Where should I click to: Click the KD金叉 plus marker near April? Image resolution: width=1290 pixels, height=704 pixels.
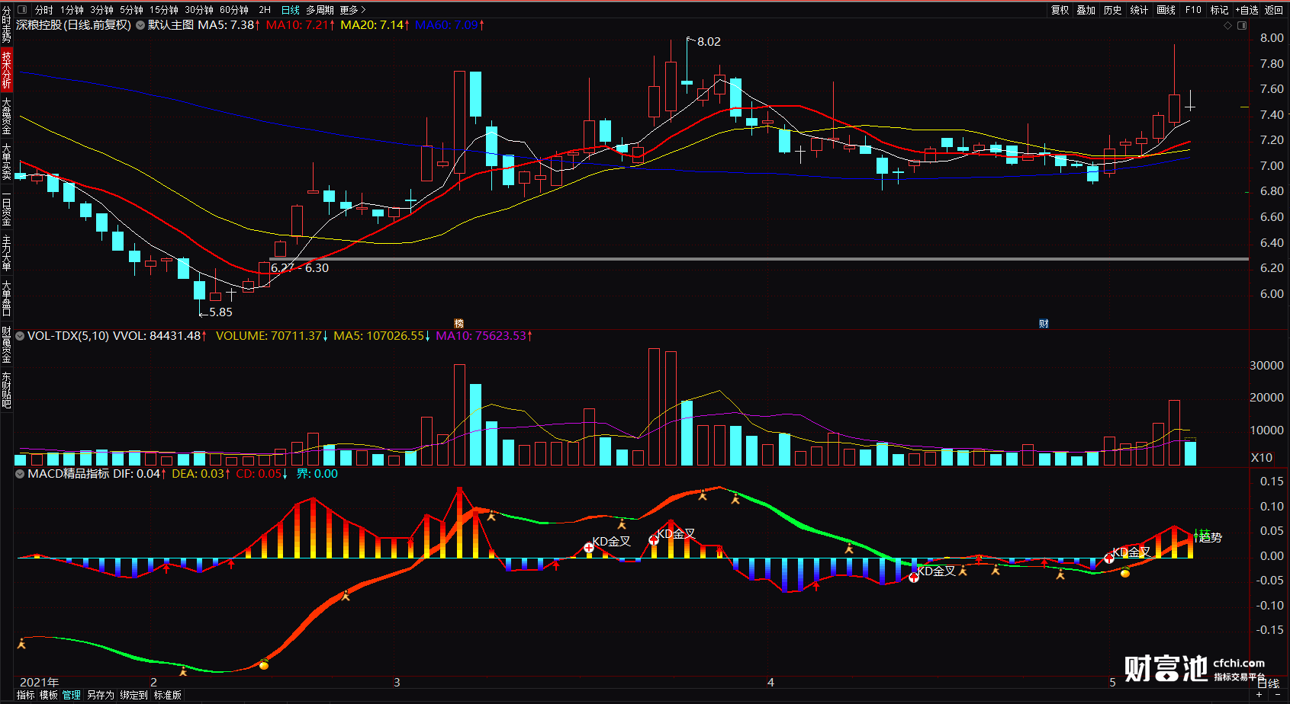(913, 577)
